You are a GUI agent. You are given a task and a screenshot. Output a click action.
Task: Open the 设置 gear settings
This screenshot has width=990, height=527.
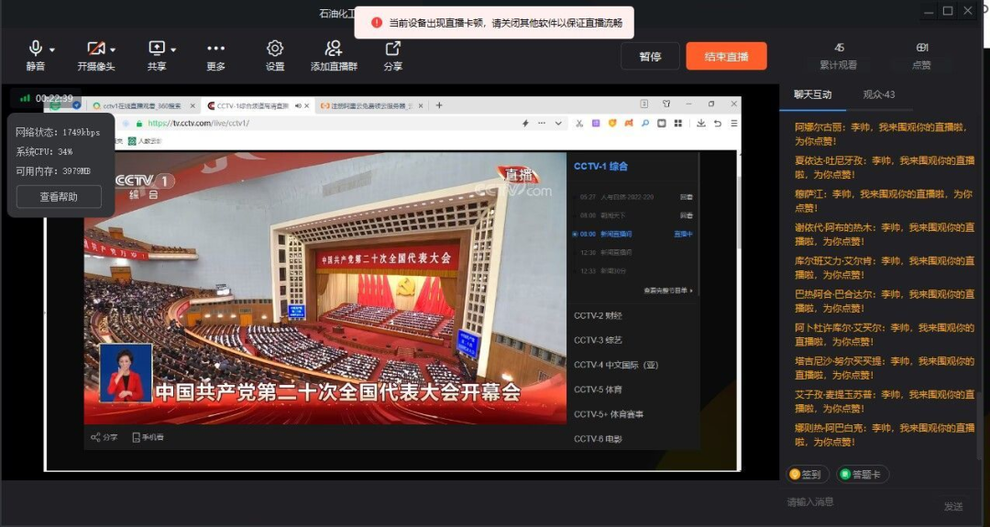click(x=275, y=49)
